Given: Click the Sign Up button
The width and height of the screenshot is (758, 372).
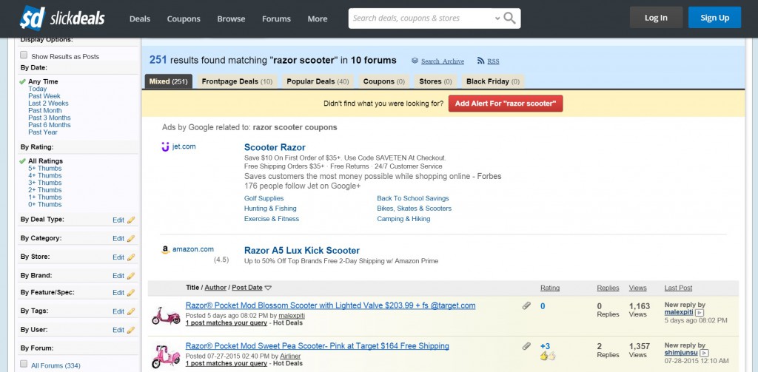Looking at the screenshot, I should [714, 18].
